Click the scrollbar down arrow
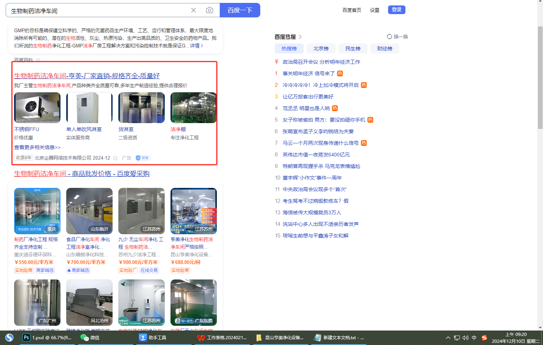This screenshot has width=543, height=345. (x=540, y=328)
